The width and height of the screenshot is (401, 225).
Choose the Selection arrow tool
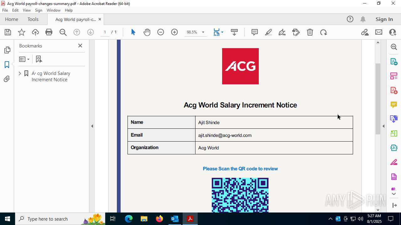coord(133,32)
